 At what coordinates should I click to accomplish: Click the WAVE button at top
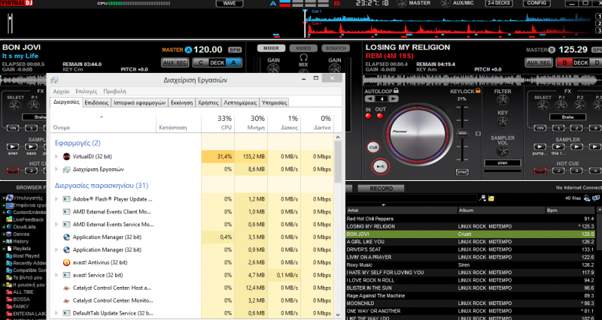click(x=230, y=3)
